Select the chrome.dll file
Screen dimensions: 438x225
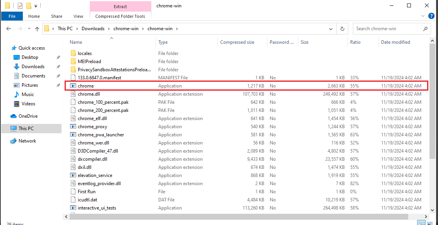pos(89,94)
